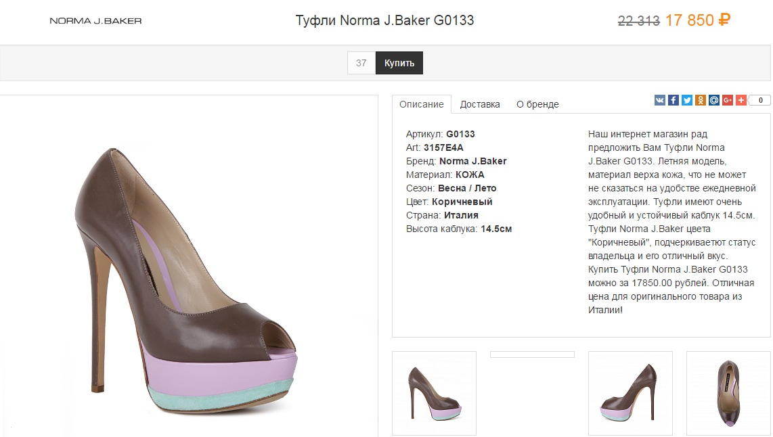Share via Odnoklassniki icon
This screenshot has height=437, width=773.
[701, 100]
